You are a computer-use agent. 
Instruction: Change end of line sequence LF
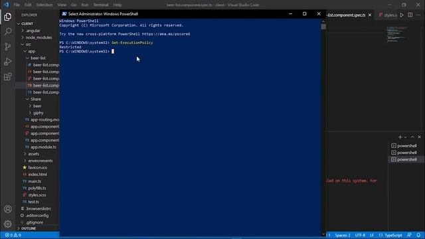[372, 235]
